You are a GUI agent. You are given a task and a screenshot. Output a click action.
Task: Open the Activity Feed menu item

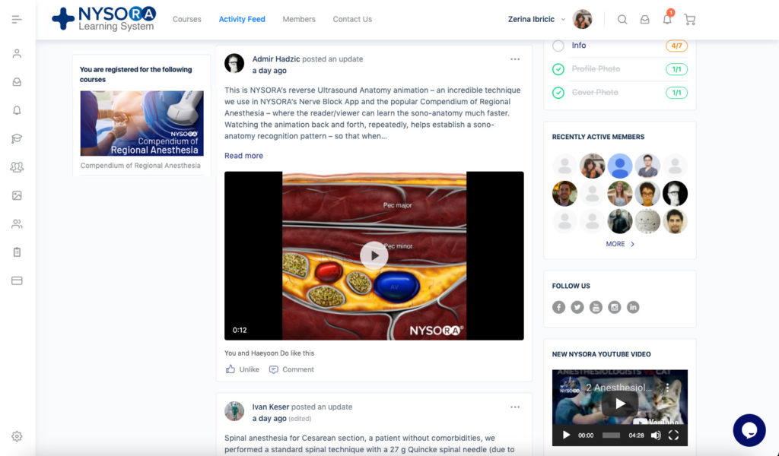pyautogui.click(x=242, y=19)
